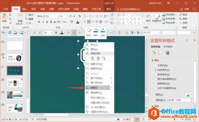Apply text Shadow (S) in ribbon
Image resolution: width=199 pixels, height=122 pixels.
[x=51, y=22]
